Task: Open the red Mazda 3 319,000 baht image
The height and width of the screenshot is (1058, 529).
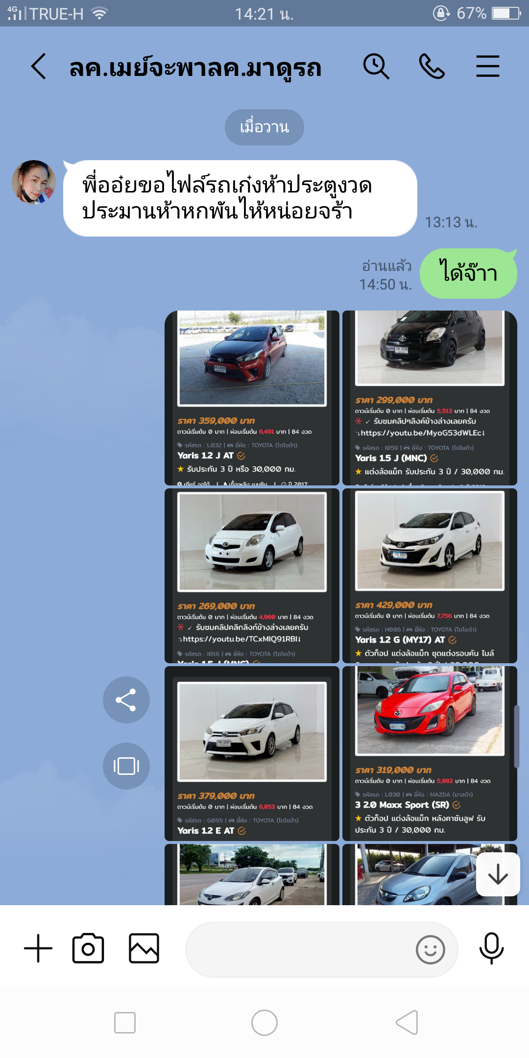Action: point(430,753)
